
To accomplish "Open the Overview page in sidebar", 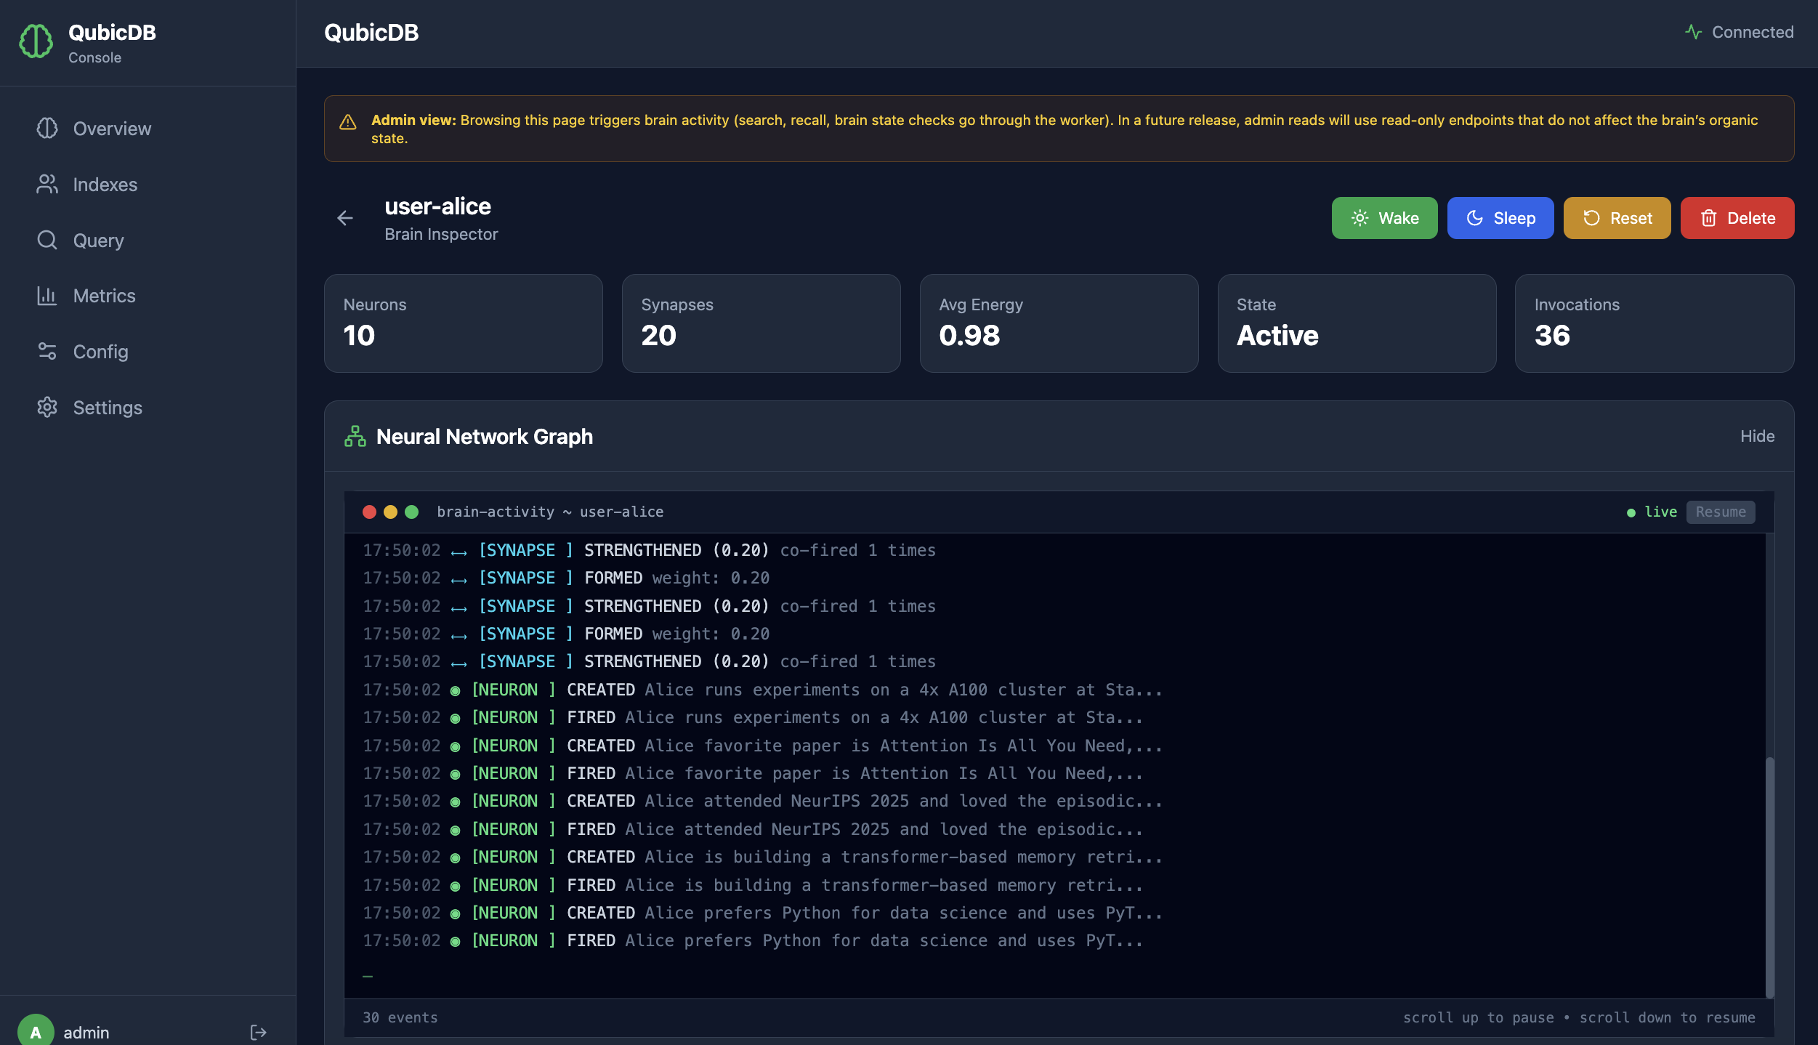I will (x=112, y=129).
